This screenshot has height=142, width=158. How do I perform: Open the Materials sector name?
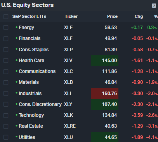29,82
